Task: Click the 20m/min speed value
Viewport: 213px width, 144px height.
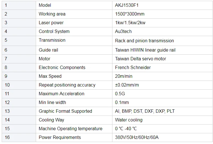Action: 124,76
